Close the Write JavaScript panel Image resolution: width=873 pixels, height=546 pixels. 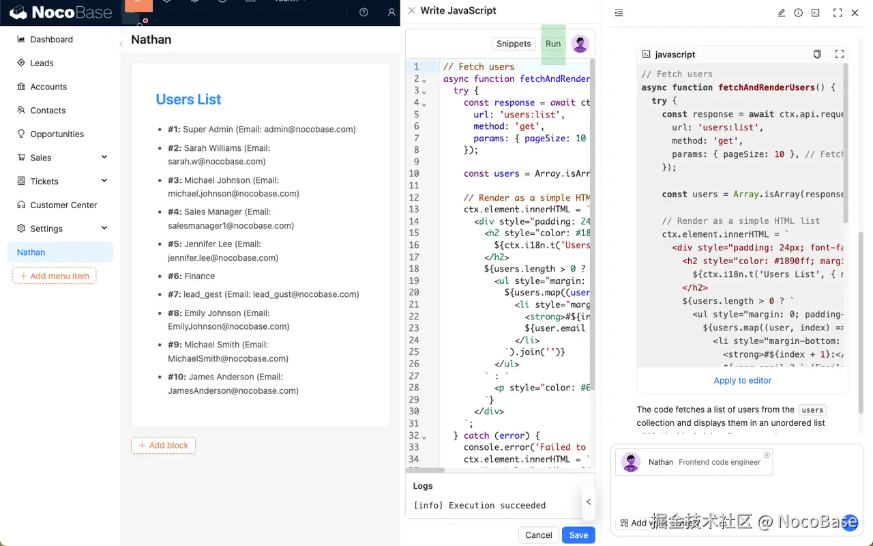[x=411, y=10]
